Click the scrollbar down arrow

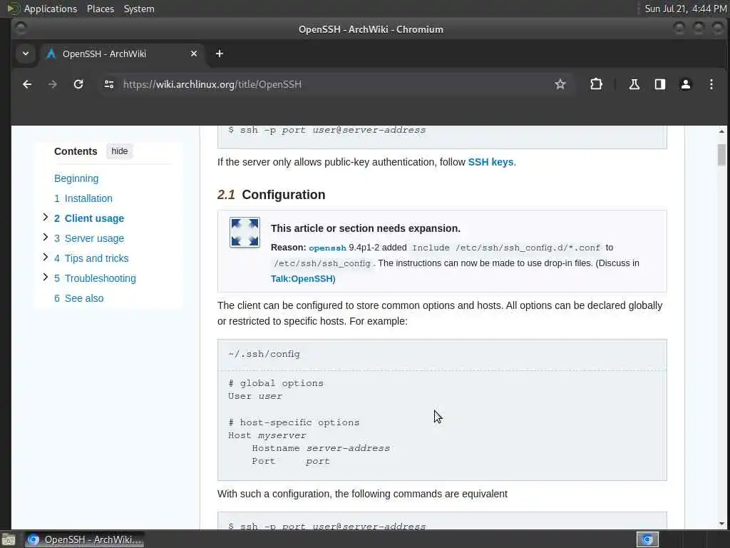pos(721,524)
